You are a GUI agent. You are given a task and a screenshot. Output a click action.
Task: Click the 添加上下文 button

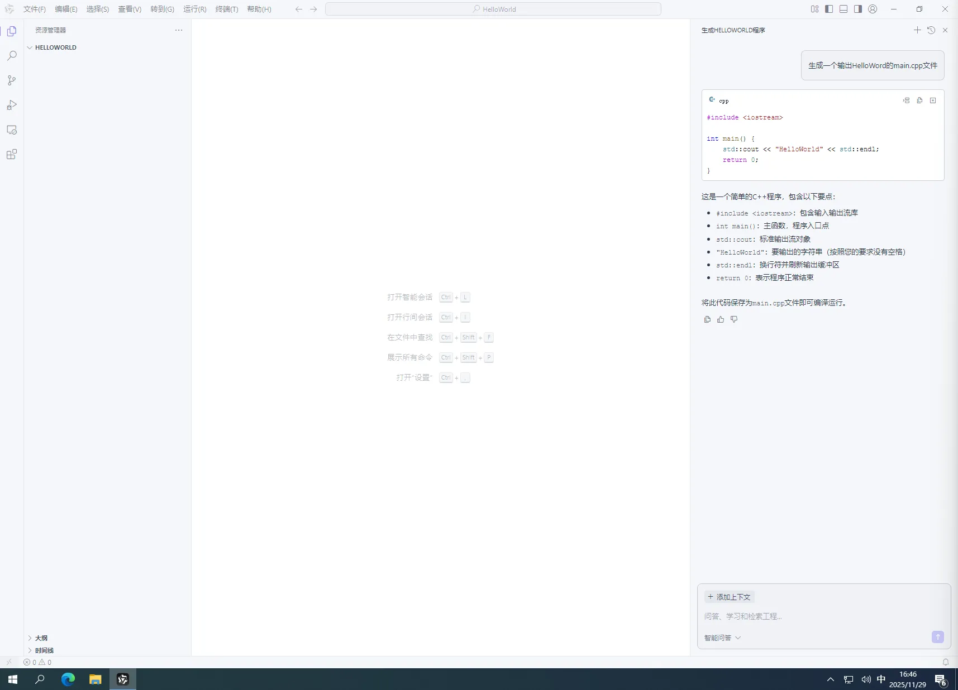(x=729, y=597)
